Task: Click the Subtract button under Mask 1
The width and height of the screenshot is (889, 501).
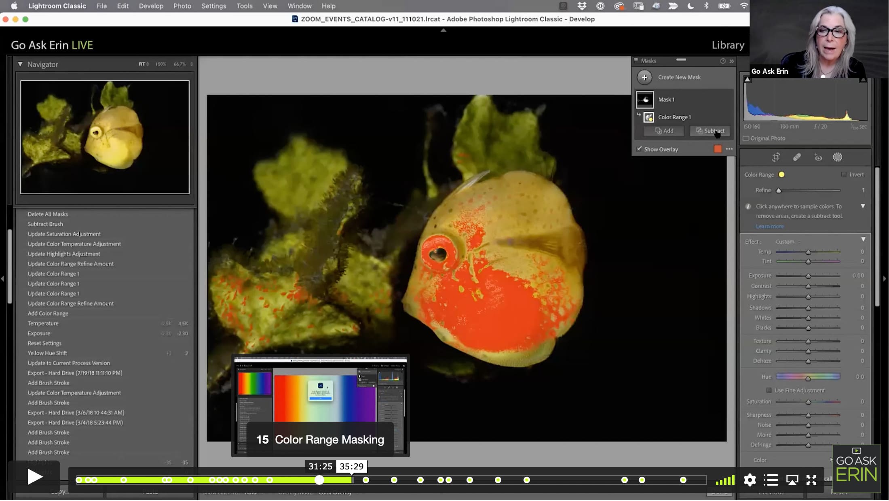Action: (x=710, y=131)
